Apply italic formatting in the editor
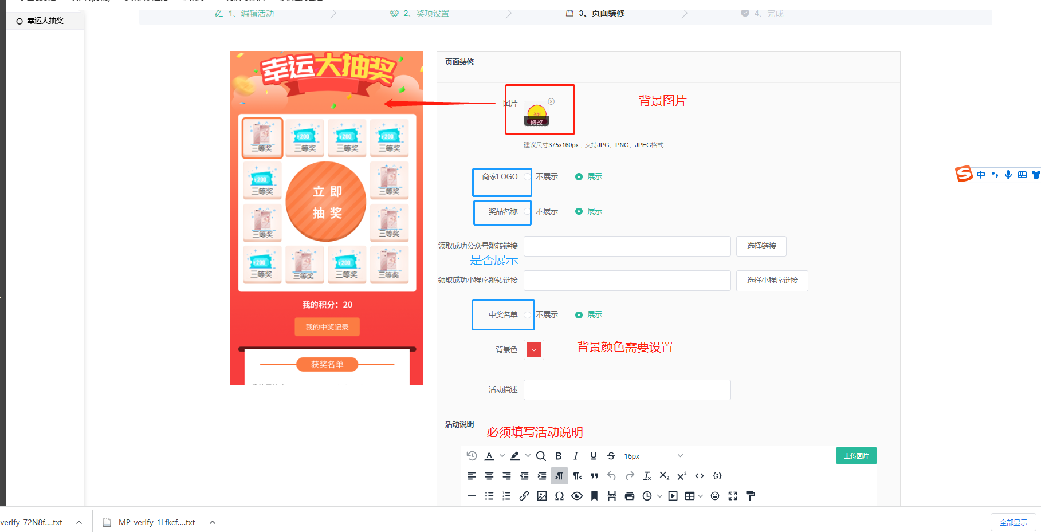The width and height of the screenshot is (1041, 532). pos(576,456)
